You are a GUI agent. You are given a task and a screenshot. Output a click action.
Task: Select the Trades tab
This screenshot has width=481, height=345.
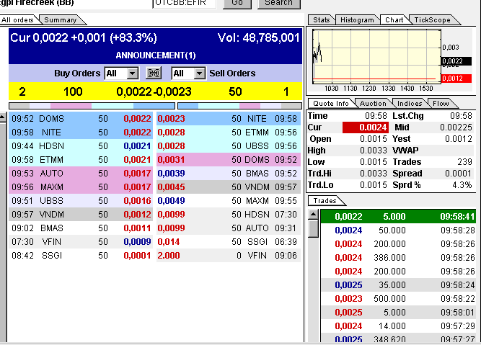click(x=325, y=201)
